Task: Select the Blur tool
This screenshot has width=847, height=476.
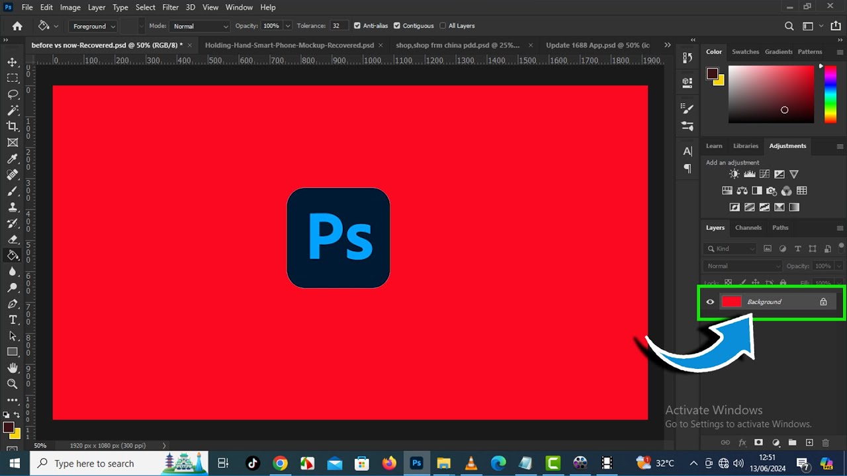Action: [x=12, y=272]
